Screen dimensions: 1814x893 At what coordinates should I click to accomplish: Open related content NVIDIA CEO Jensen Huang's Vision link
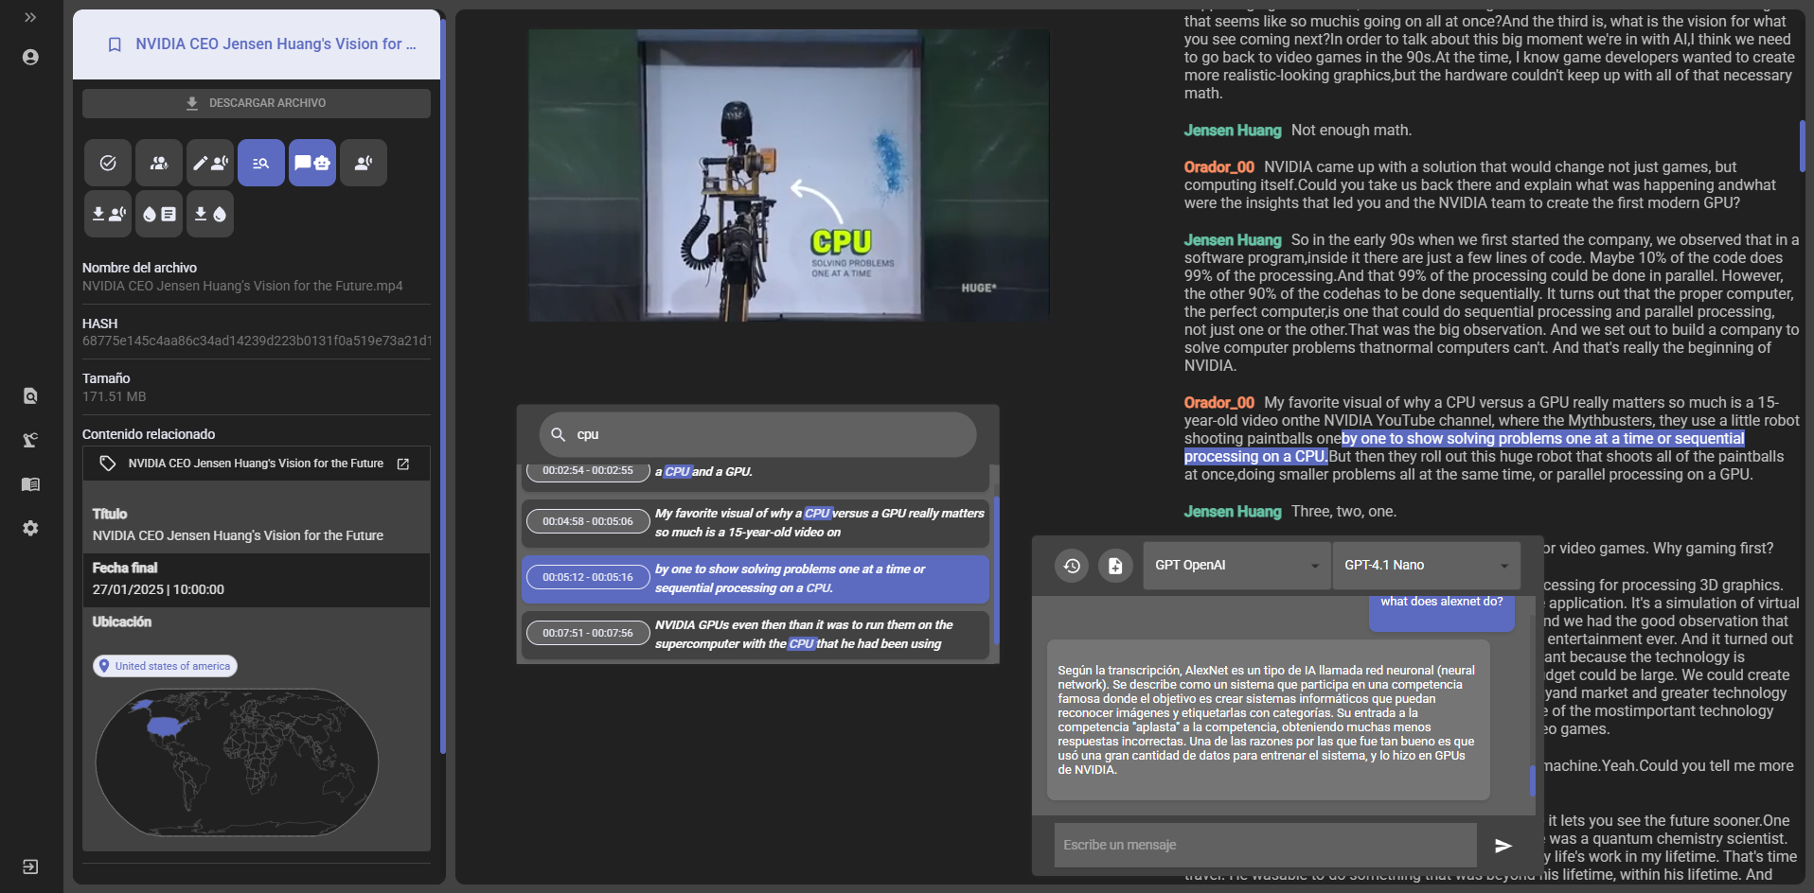pyautogui.click(x=256, y=464)
